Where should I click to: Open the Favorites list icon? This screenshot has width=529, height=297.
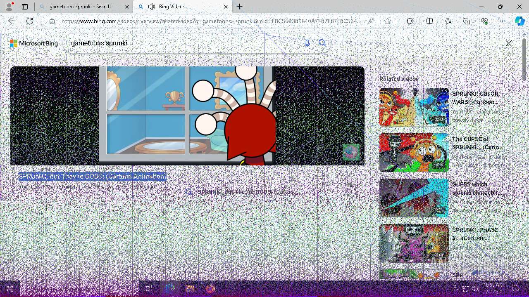click(x=448, y=21)
